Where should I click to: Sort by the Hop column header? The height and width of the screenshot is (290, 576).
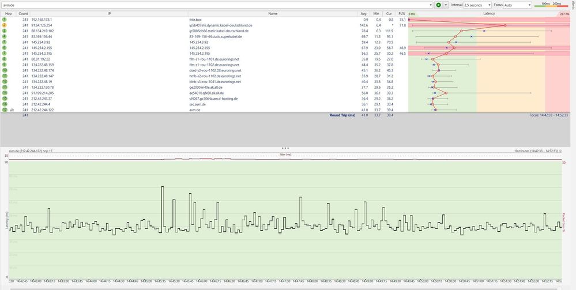(x=9, y=14)
